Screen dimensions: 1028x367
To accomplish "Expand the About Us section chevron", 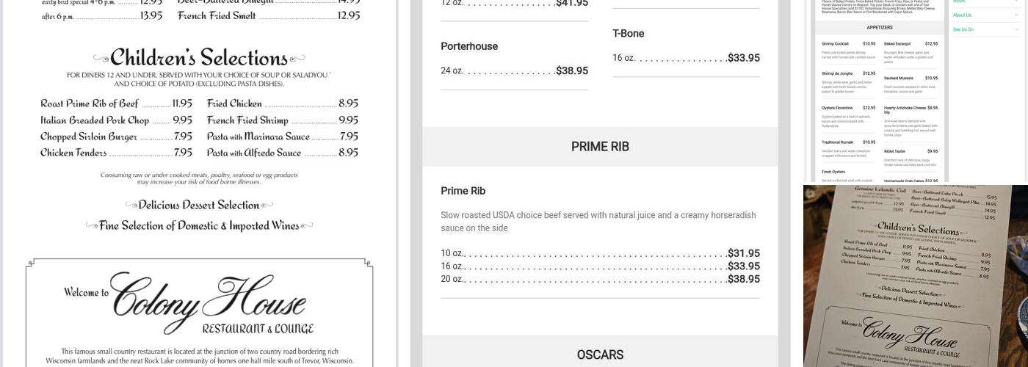I will click(x=1017, y=15).
